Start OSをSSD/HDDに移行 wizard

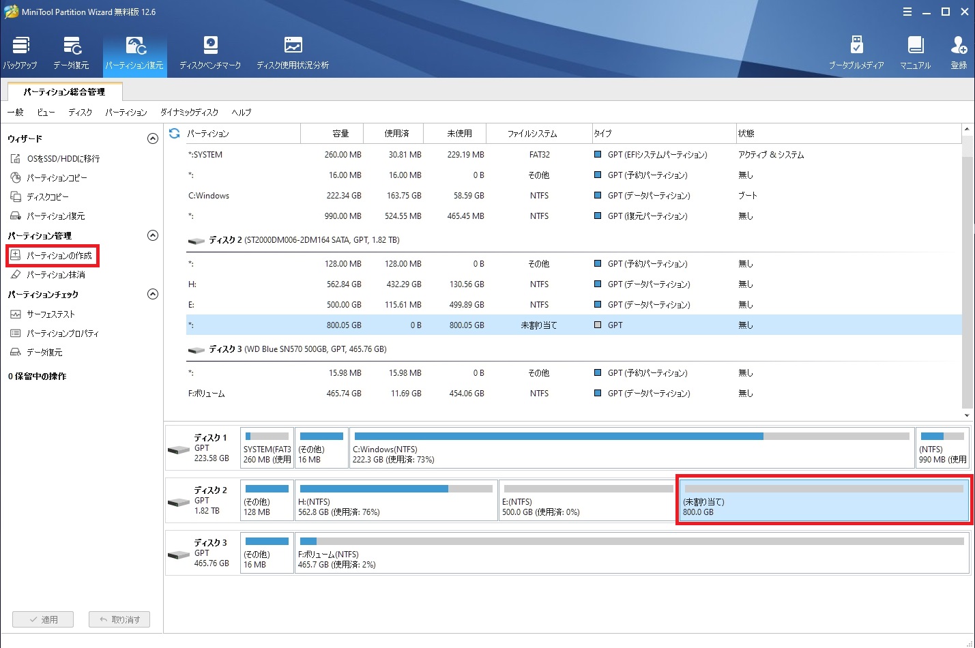(55, 158)
